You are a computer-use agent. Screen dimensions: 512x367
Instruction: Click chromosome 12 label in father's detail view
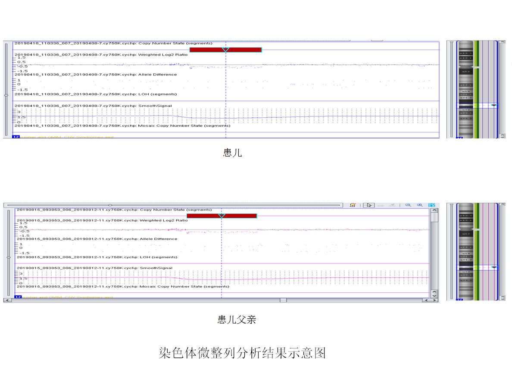tap(18, 297)
